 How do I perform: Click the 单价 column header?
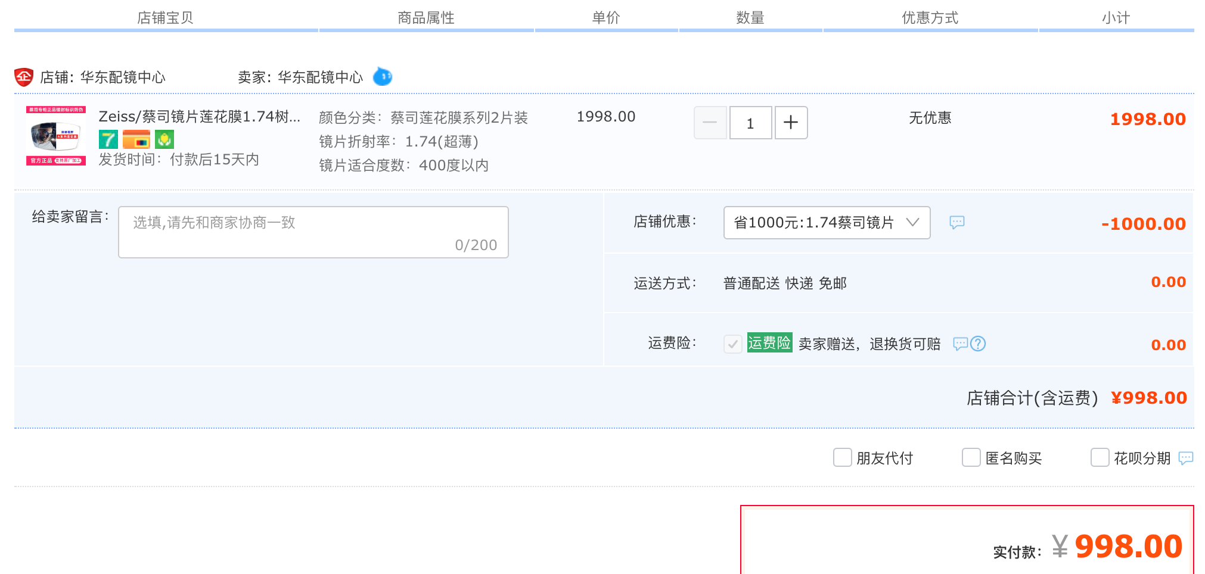pyautogui.click(x=606, y=18)
